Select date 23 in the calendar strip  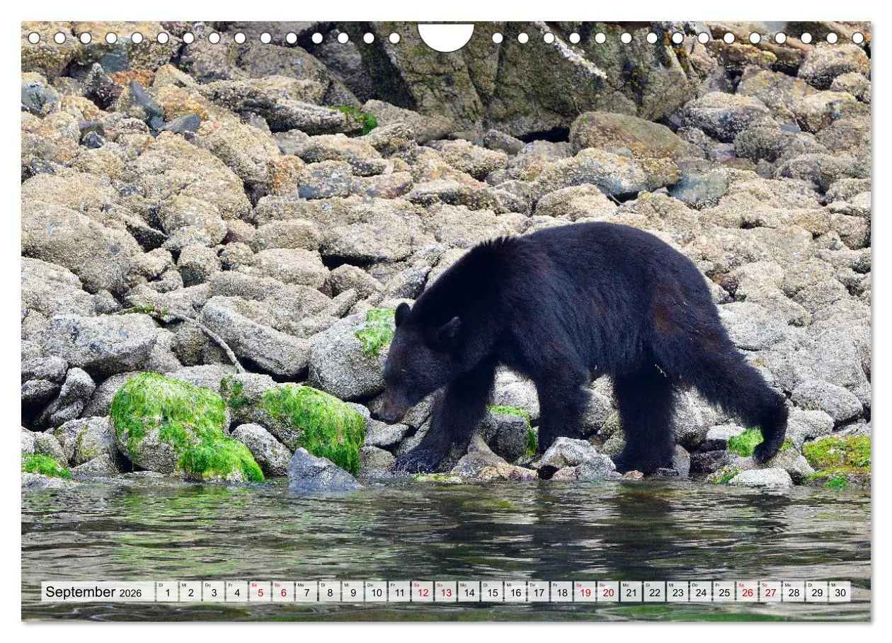click(677, 592)
